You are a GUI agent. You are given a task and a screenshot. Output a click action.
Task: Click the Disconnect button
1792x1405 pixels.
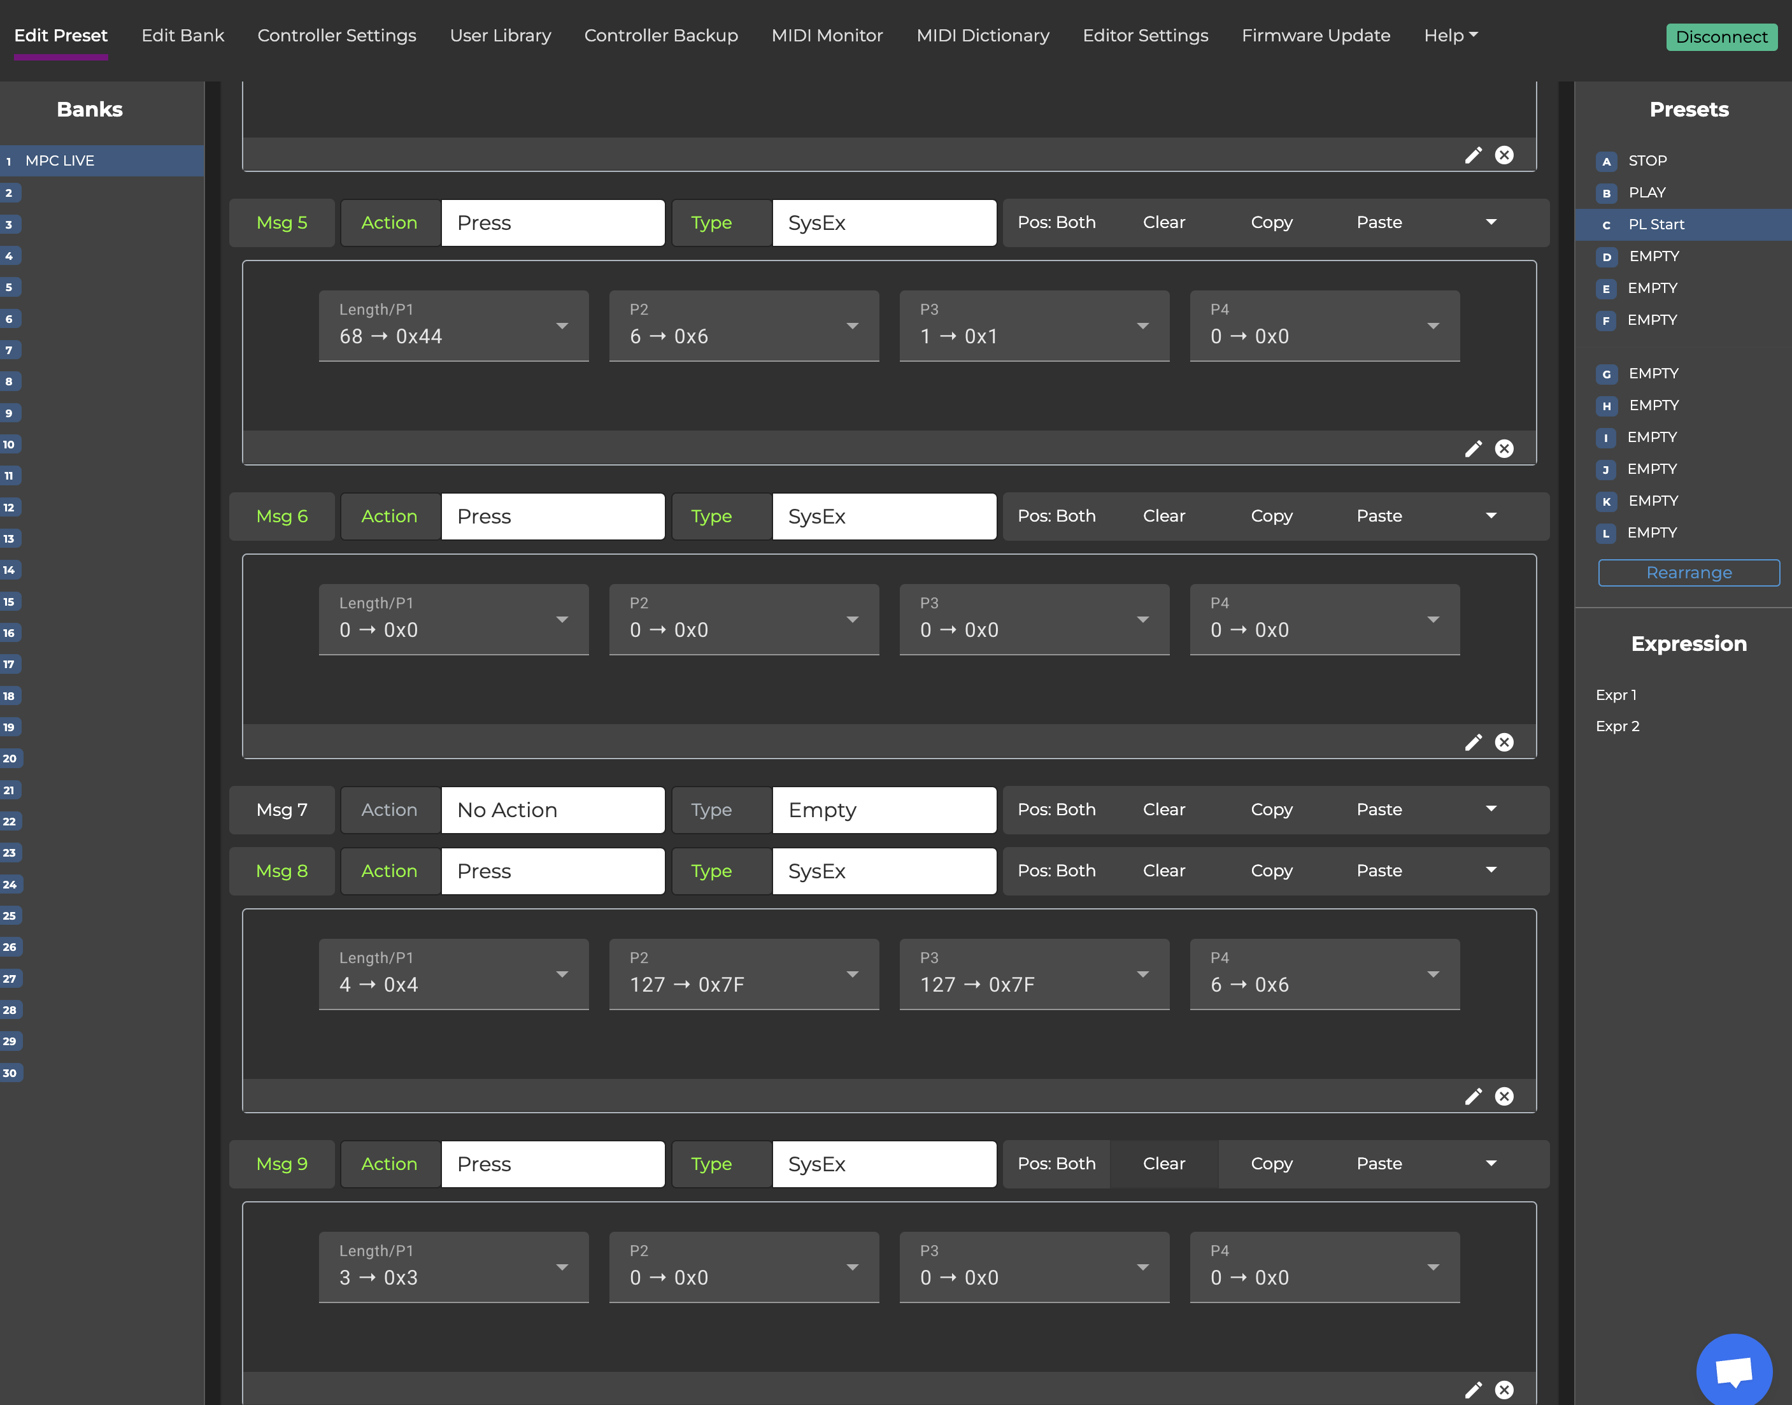coord(1721,37)
